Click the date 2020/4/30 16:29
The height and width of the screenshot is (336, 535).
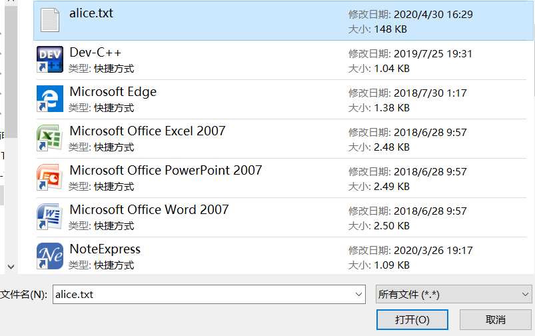point(433,15)
